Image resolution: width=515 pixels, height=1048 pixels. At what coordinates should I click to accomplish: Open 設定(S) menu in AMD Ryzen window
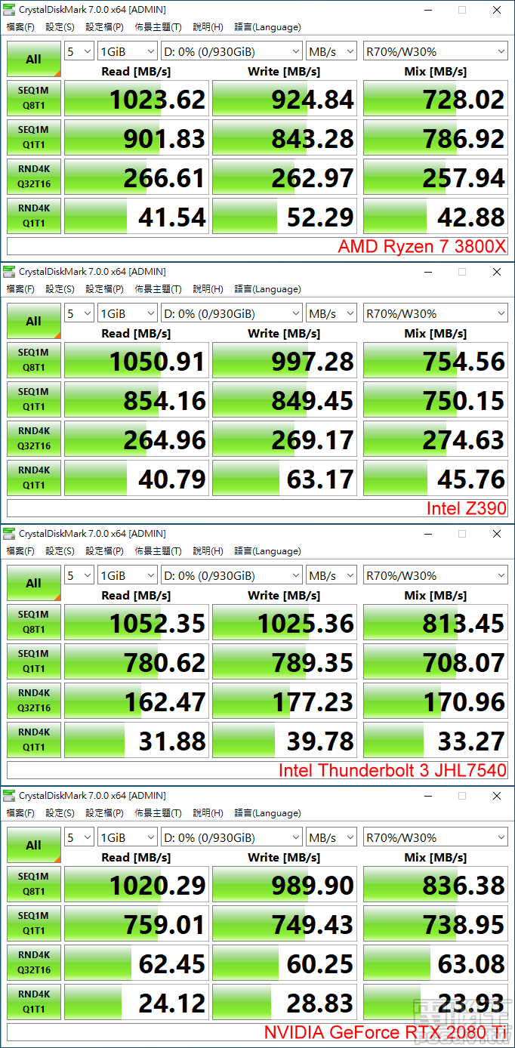[60, 27]
